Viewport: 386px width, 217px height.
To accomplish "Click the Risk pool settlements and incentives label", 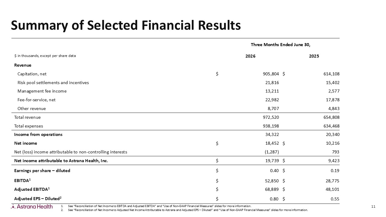I will (53, 83).
